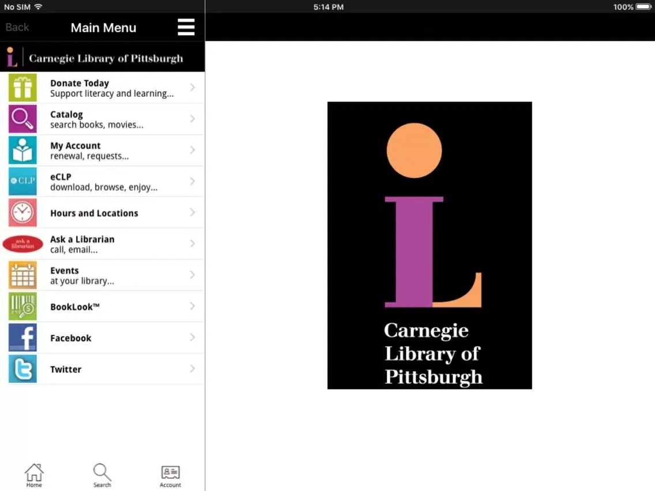The image size is (655, 491).
Task: Expand the My Account row chevron
Action: pyautogui.click(x=193, y=150)
